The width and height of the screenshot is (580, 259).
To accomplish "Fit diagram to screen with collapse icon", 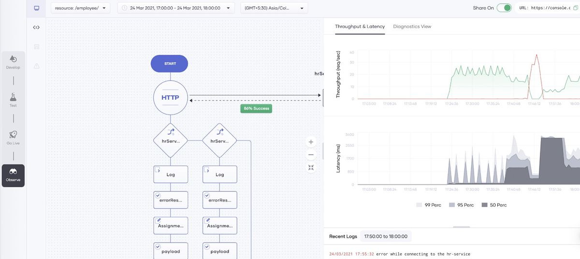I will (x=311, y=168).
